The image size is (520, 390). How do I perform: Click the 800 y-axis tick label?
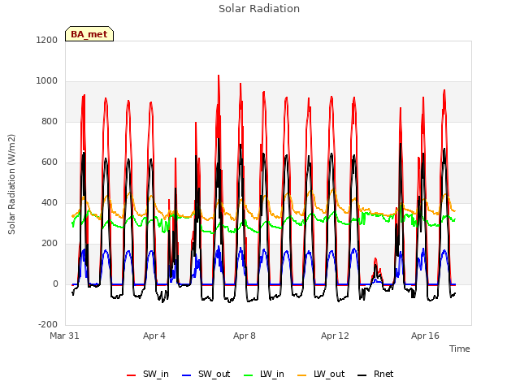tap(50, 122)
